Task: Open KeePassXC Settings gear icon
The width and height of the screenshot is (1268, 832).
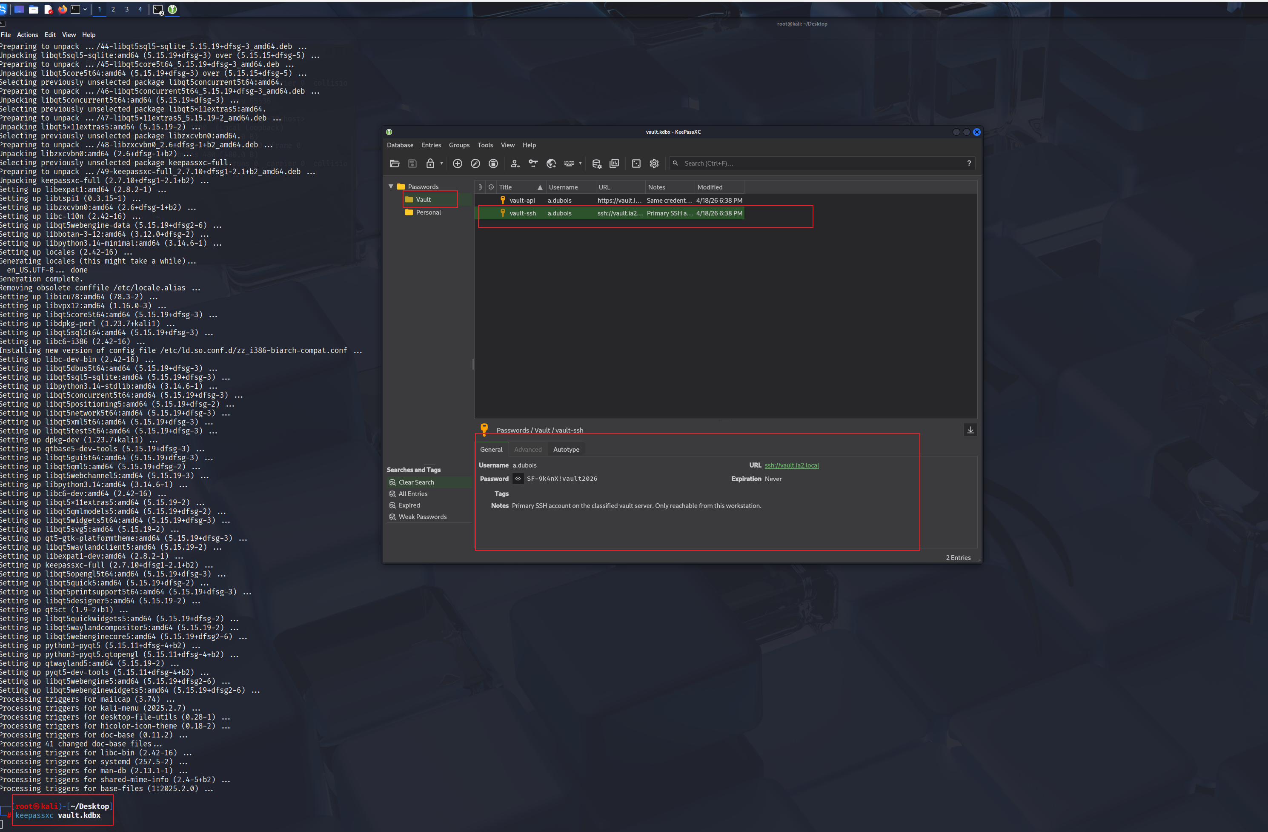Action: [654, 164]
